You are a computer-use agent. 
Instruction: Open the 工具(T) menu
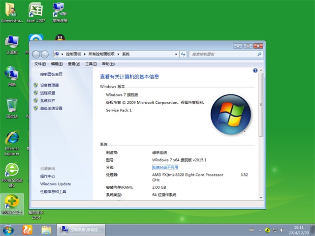point(91,64)
